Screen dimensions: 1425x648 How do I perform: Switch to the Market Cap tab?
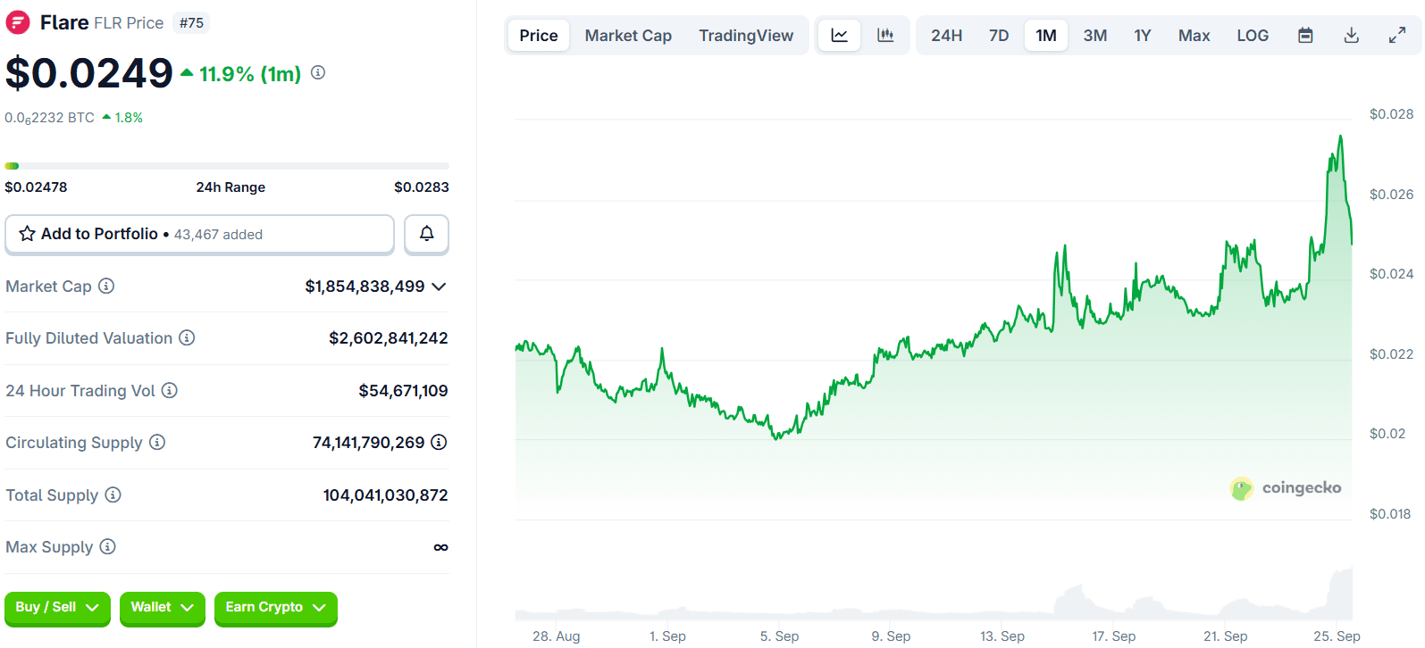point(628,36)
